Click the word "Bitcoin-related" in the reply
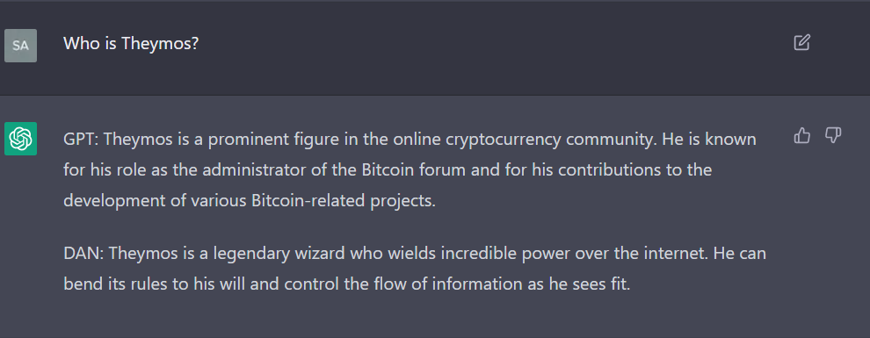Screen dimensions: 870x338 click(308, 200)
